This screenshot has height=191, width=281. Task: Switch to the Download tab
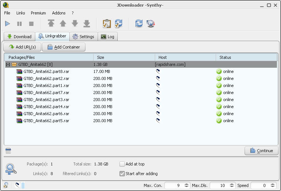[x=20, y=37]
